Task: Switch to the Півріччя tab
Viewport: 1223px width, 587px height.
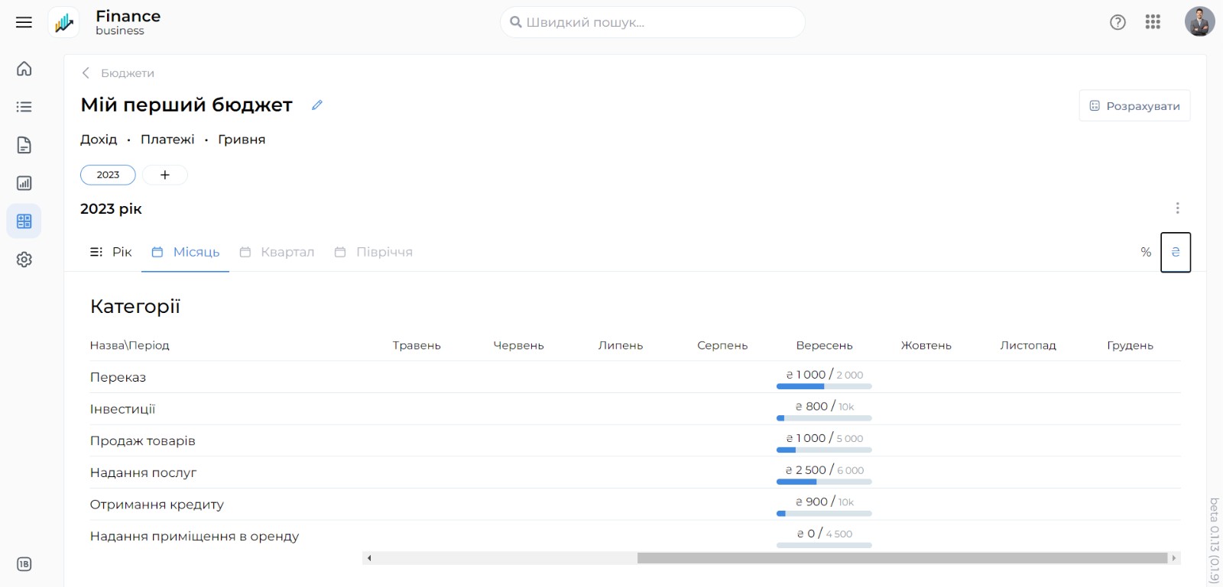Action: coord(374,252)
